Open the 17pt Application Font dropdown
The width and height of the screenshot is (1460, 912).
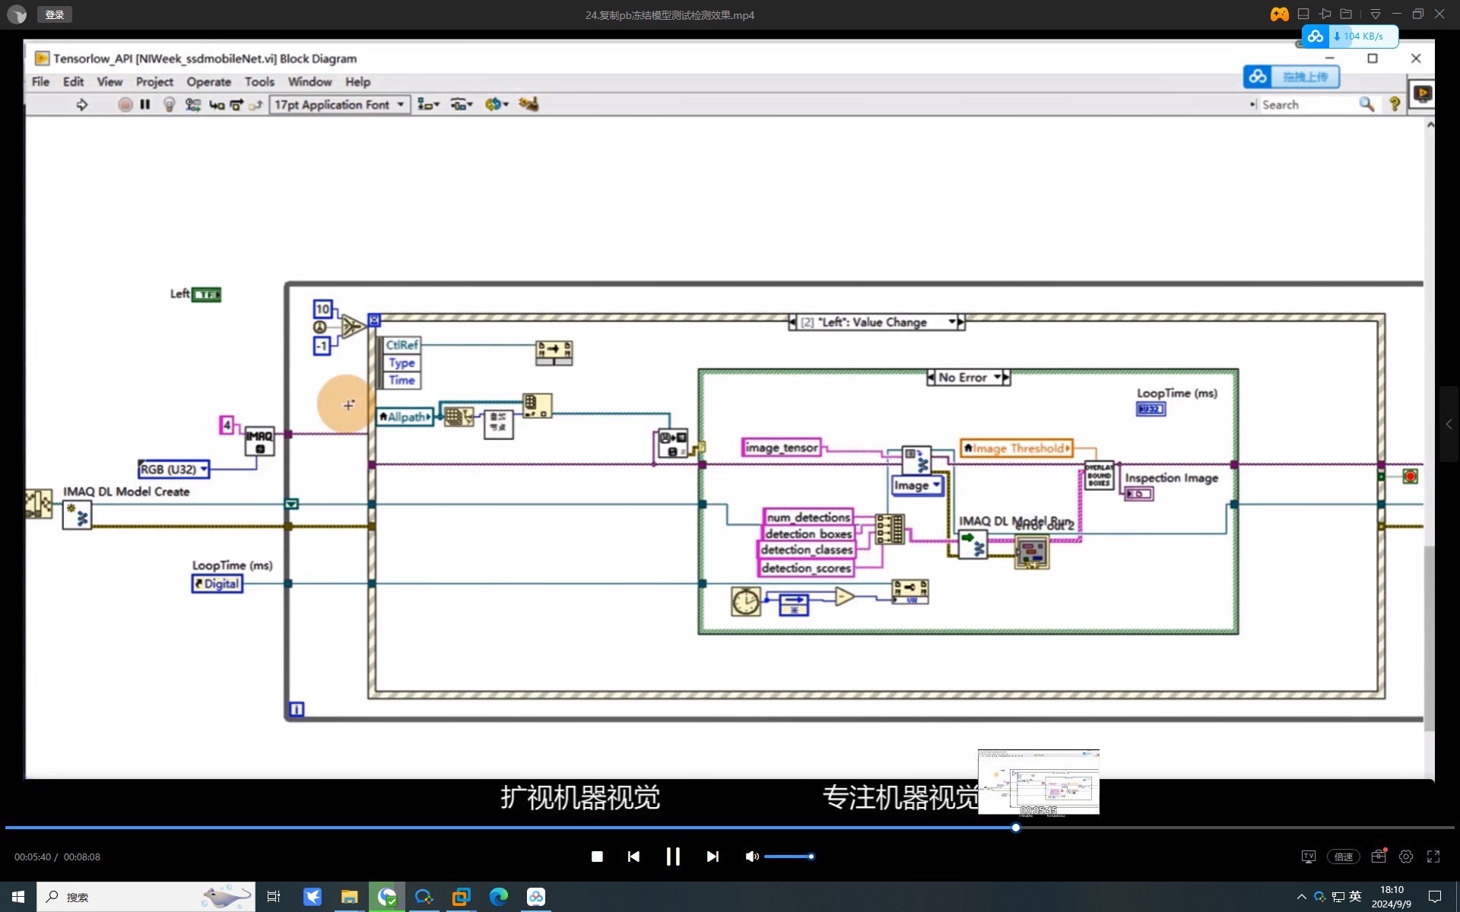[339, 105]
